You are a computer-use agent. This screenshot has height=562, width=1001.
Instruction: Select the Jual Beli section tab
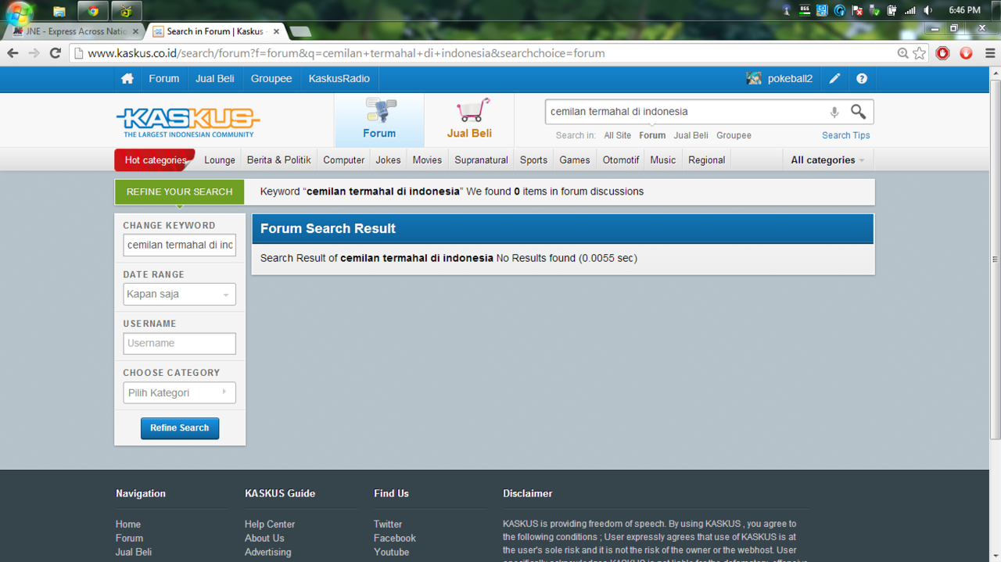[469, 120]
